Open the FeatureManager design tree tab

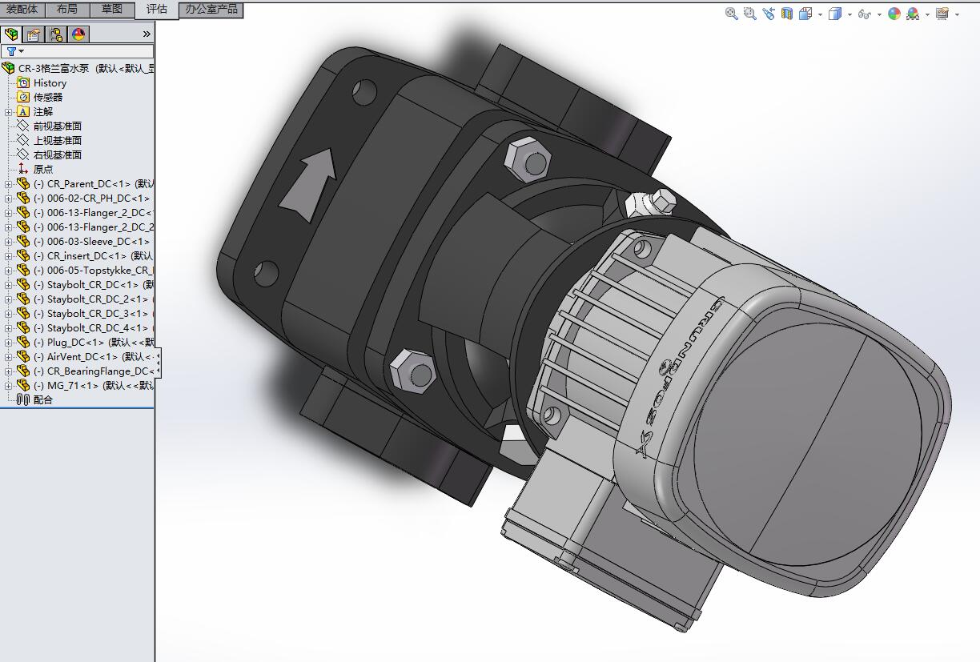coord(12,34)
